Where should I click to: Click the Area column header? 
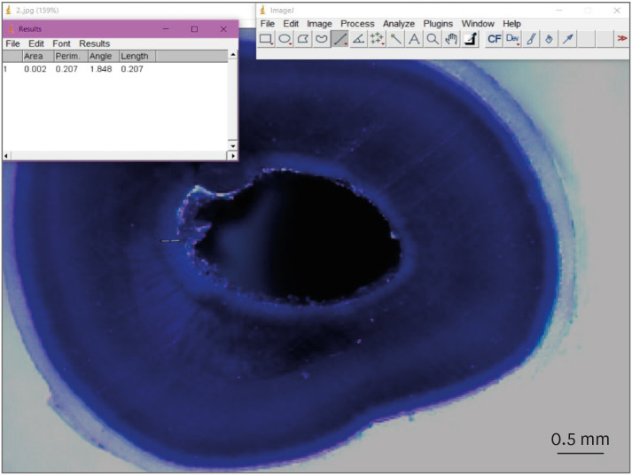click(x=34, y=56)
